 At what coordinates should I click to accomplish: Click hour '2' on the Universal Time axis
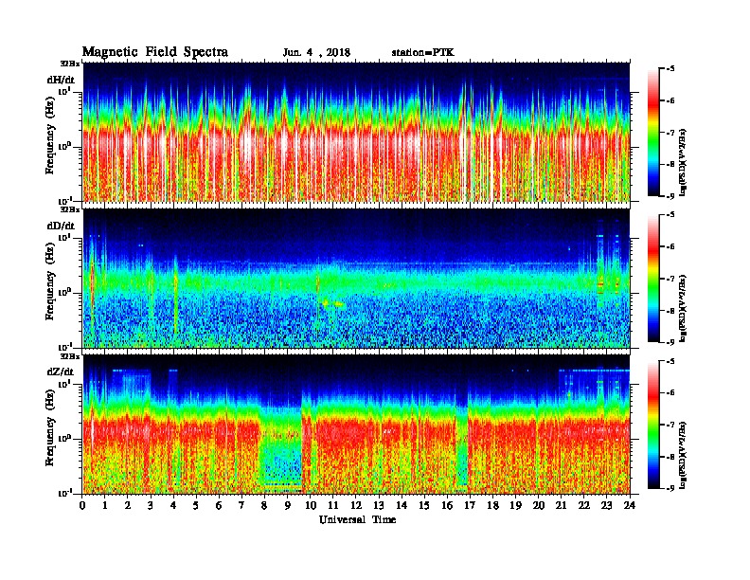coord(128,506)
